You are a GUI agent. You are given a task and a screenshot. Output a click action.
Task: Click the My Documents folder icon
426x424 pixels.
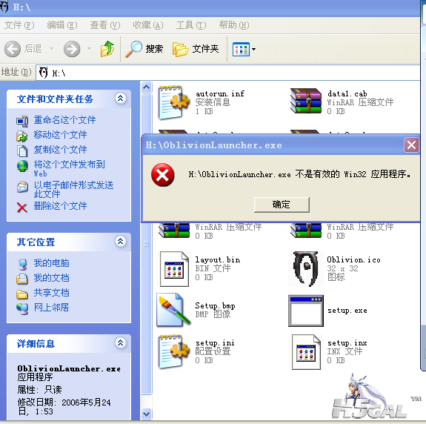[22, 279]
